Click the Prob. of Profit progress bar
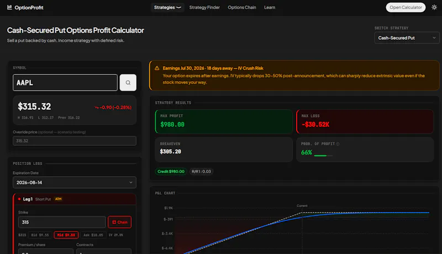Screen dimensions: 442x254 click(323, 156)
